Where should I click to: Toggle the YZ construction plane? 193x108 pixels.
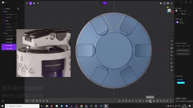coord(183,46)
